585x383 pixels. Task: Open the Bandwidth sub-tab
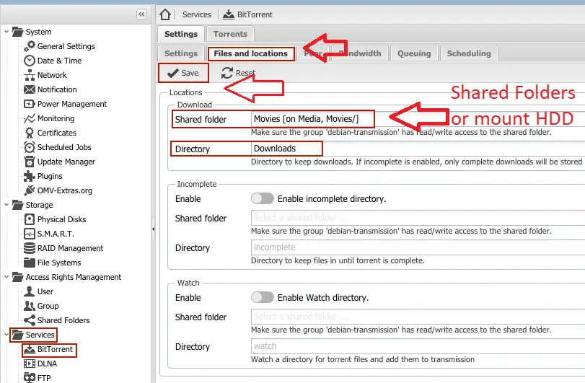[360, 53]
